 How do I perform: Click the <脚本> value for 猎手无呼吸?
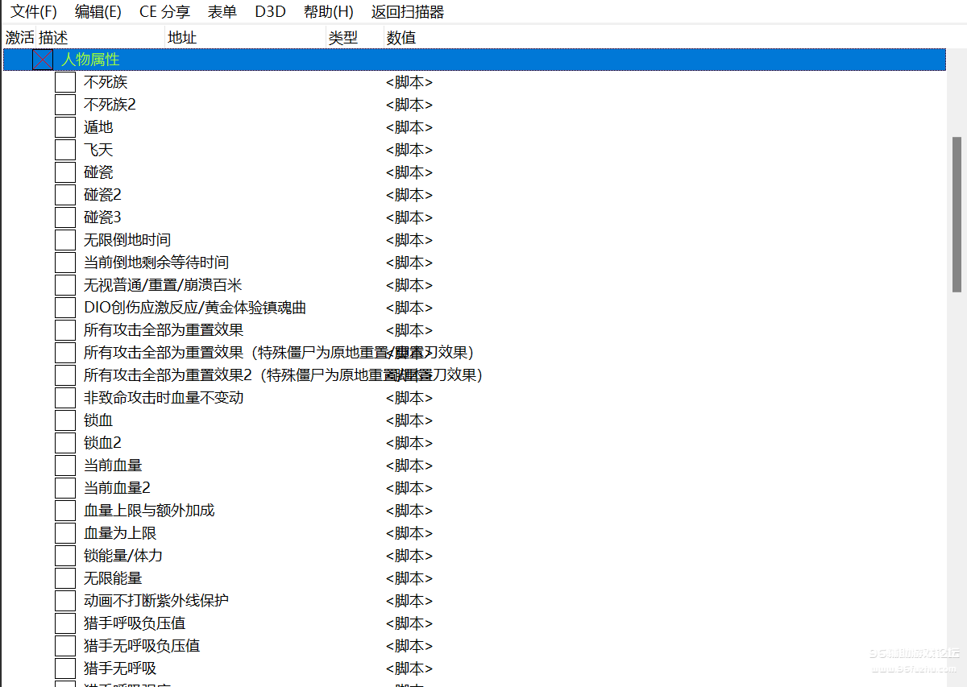pyautogui.click(x=409, y=668)
